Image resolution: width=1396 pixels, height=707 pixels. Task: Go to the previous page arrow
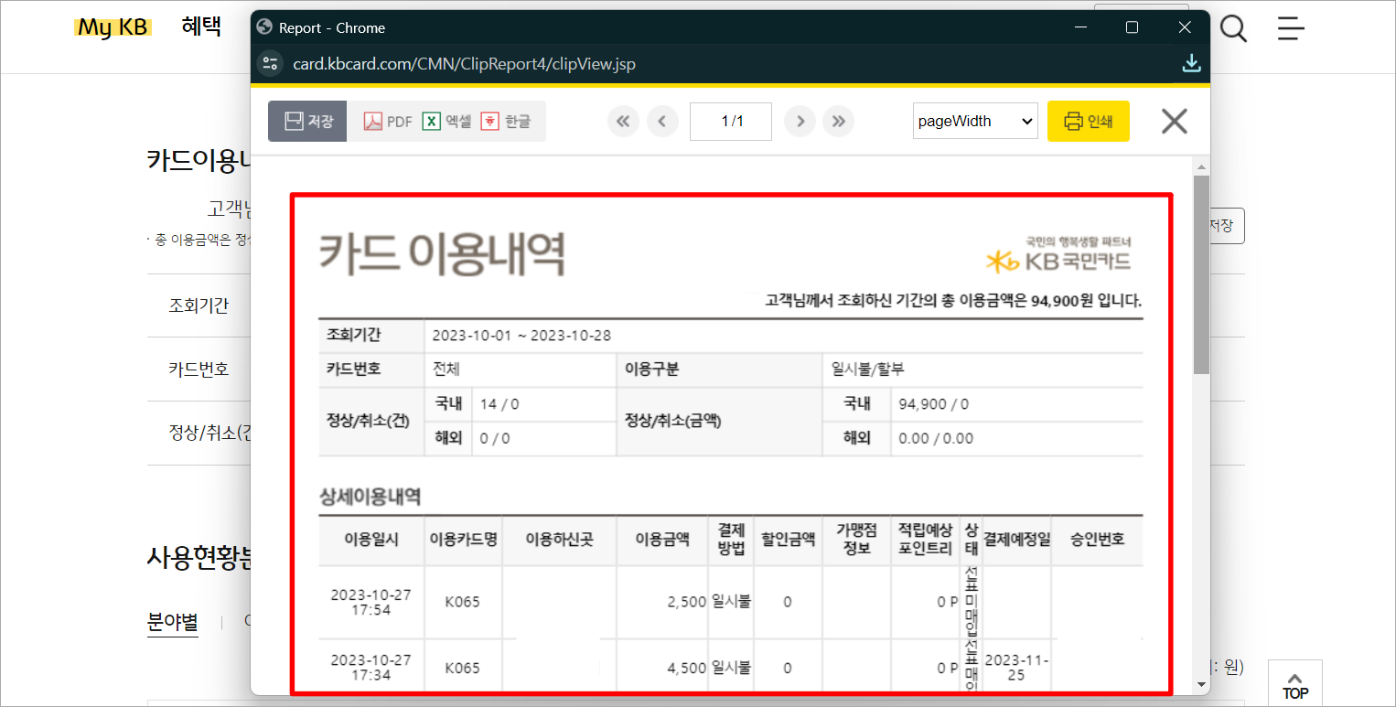coord(662,120)
